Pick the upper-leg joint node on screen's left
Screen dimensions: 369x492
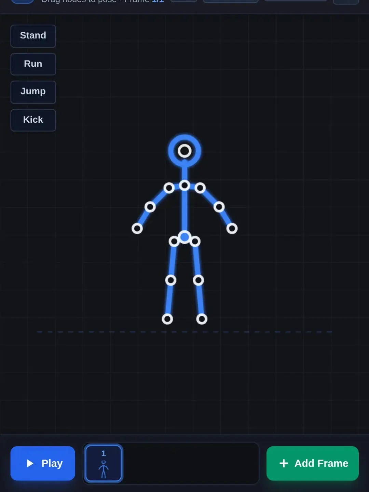pyautogui.click(x=174, y=242)
